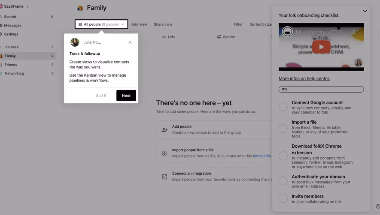
Task: Click Import people from a file
Action: click(x=214, y=153)
